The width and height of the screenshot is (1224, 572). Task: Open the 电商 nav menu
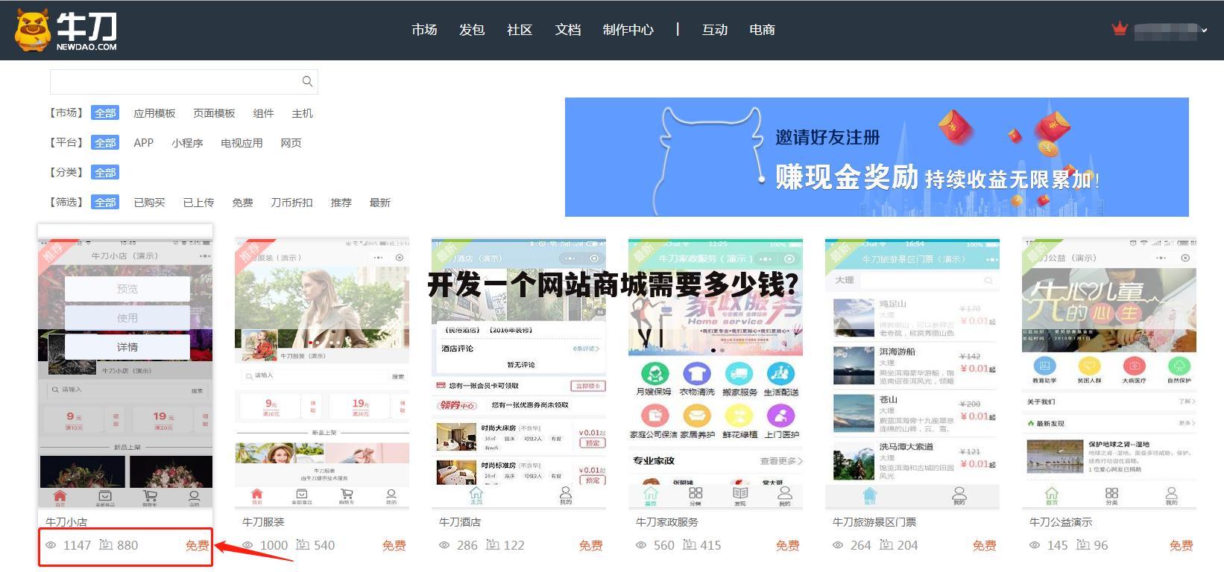(x=762, y=30)
